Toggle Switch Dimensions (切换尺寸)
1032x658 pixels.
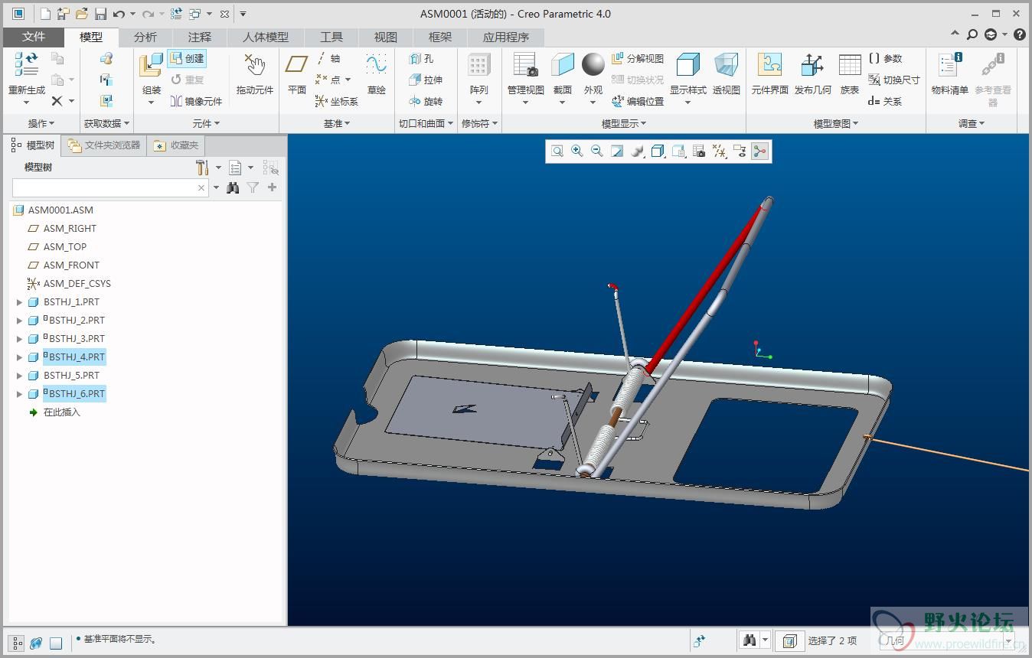coord(894,80)
